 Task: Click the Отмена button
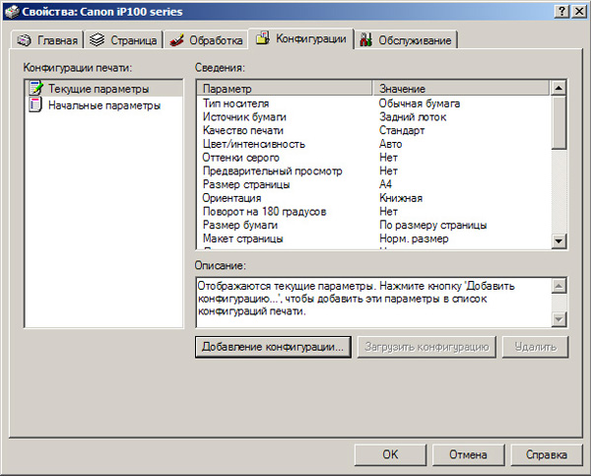(x=468, y=454)
